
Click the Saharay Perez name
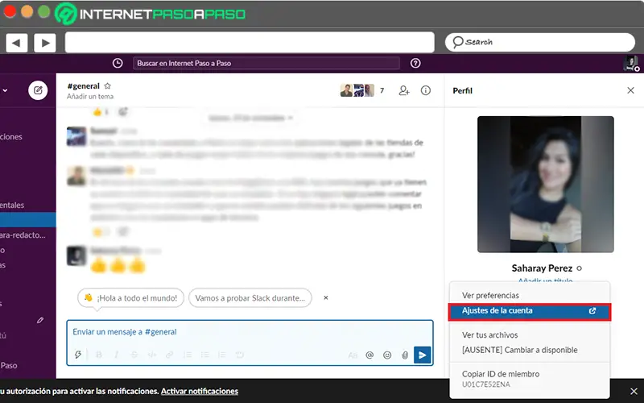(542, 268)
